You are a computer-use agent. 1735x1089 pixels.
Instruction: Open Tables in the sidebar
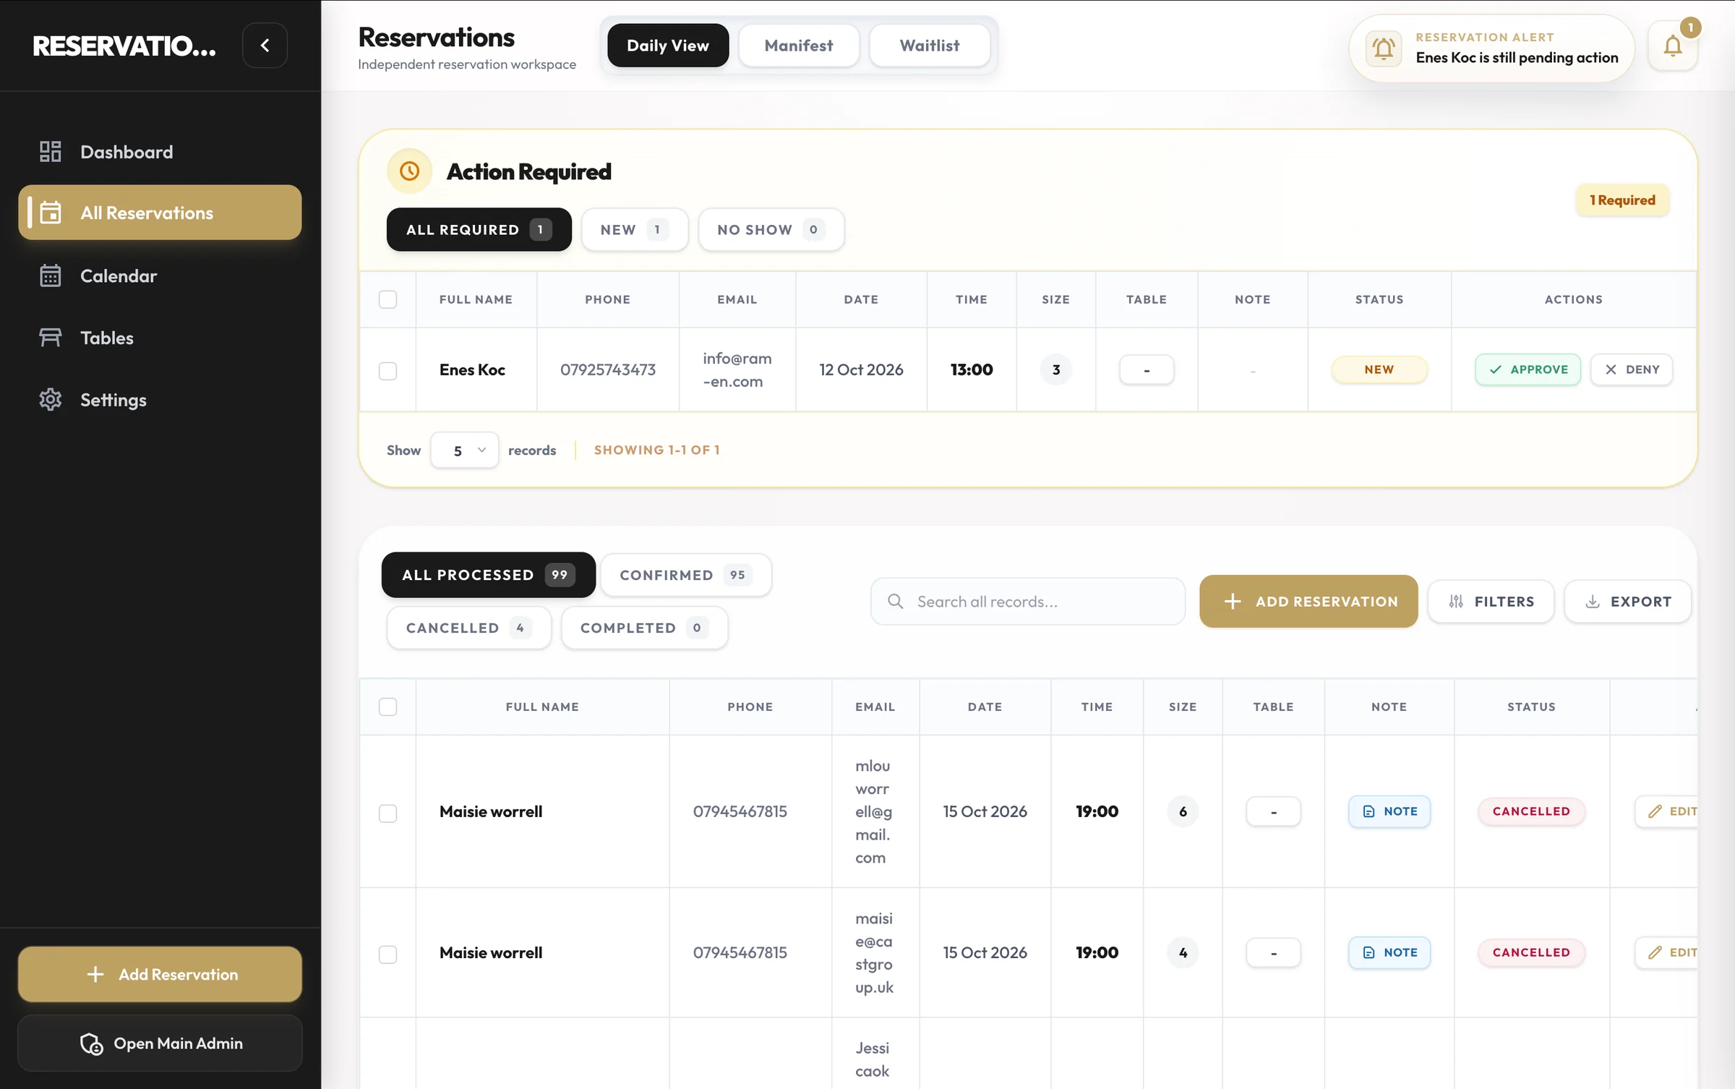(160, 338)
